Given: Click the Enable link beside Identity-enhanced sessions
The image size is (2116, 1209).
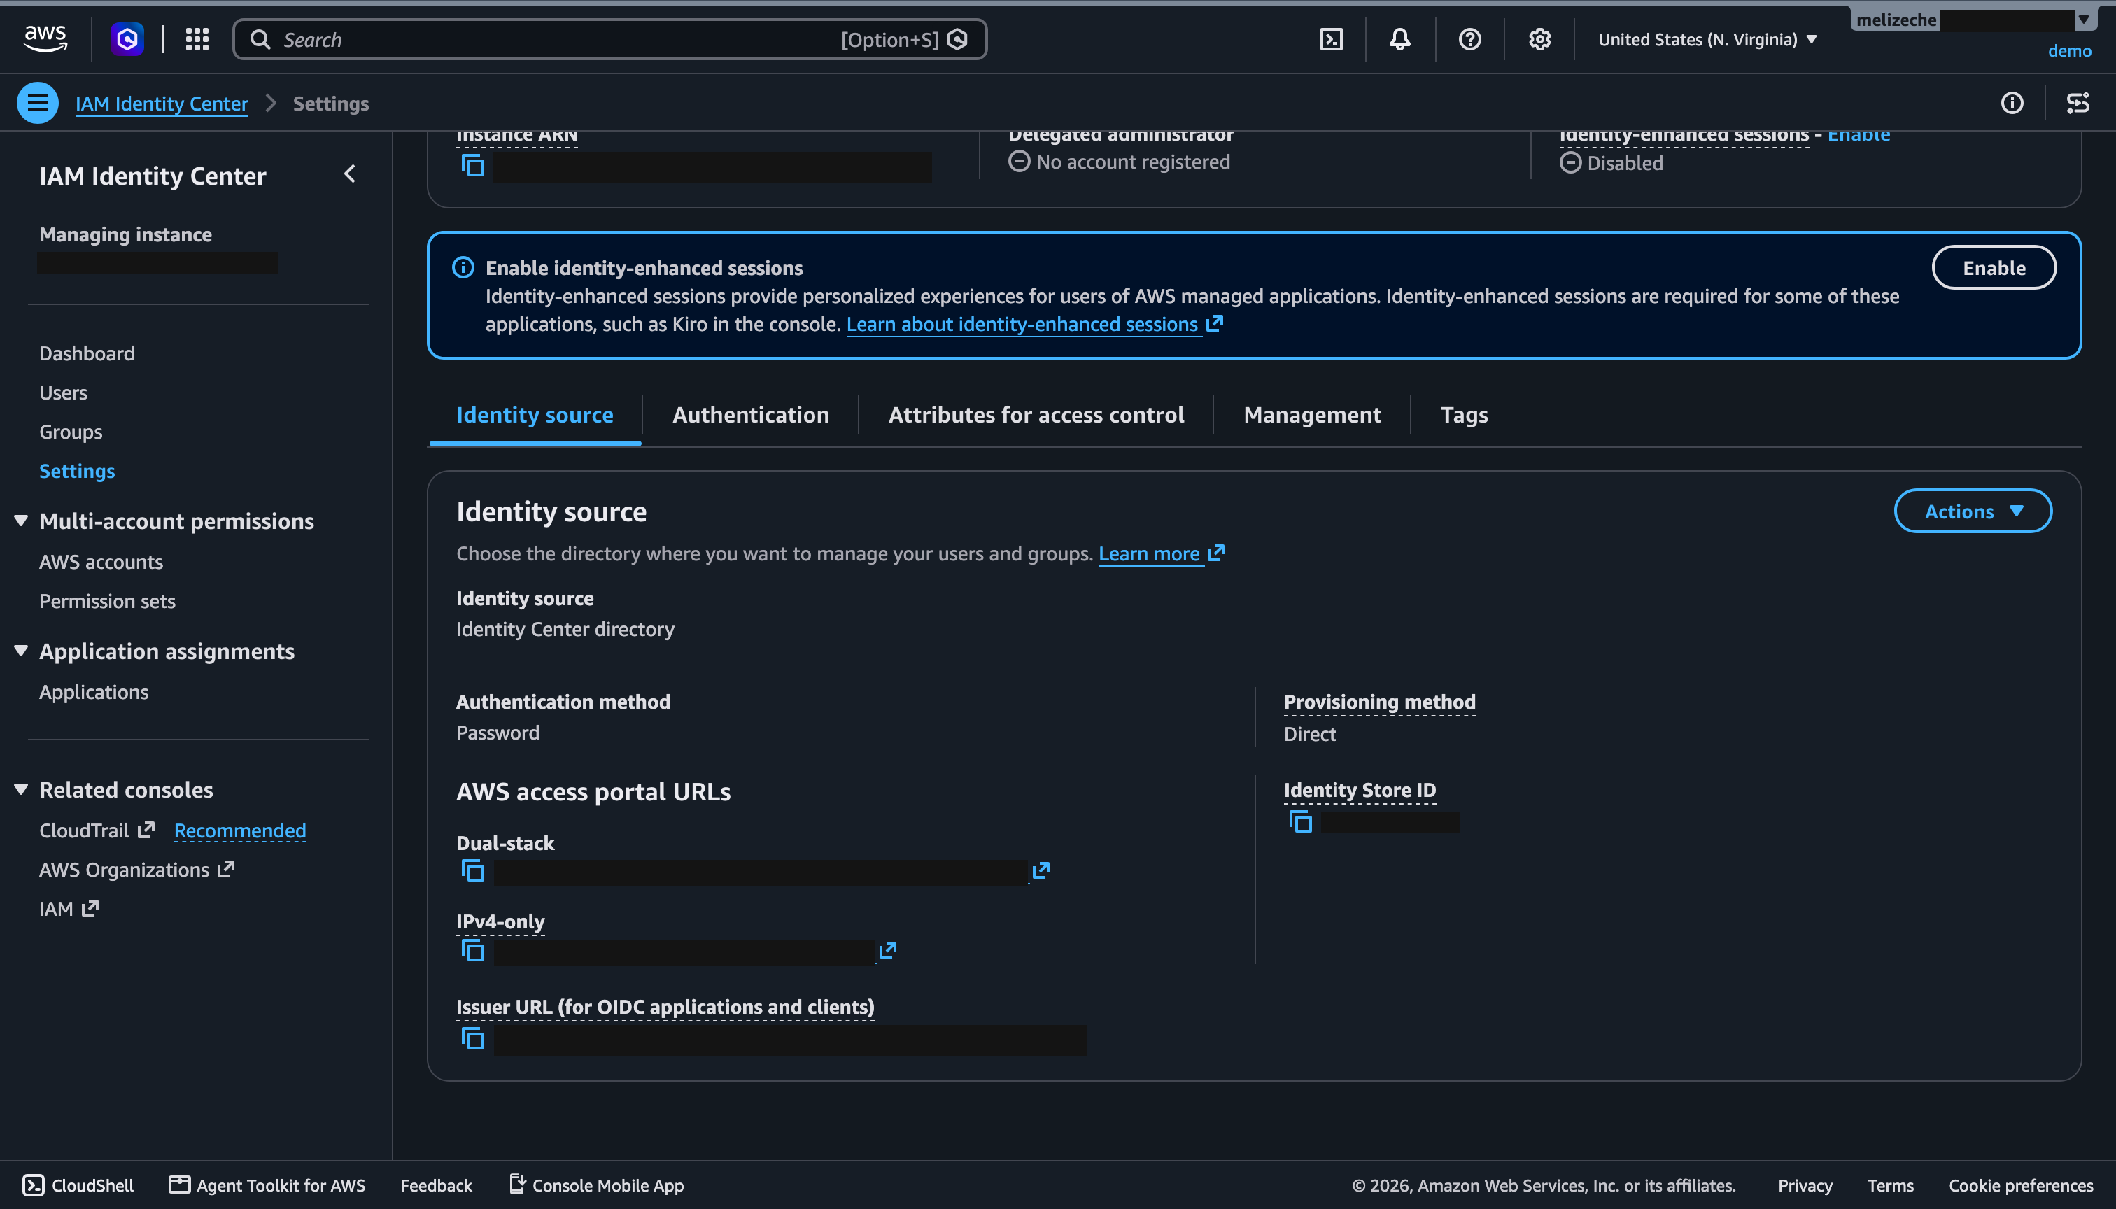Looking at the screenshot, I should pos(1858,134).
